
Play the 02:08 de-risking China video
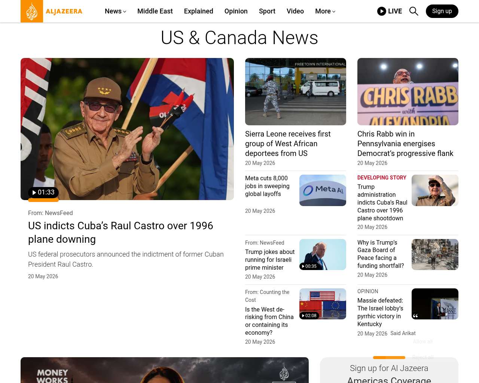click(309, 316)
